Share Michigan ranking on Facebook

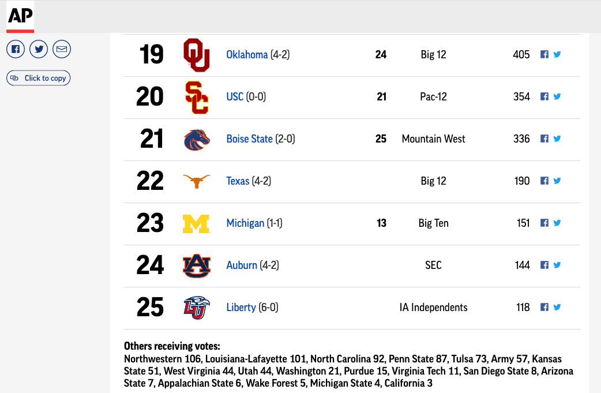(544, 223)
